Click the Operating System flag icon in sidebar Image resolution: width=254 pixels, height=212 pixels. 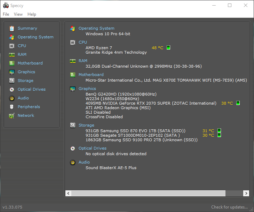12,37
